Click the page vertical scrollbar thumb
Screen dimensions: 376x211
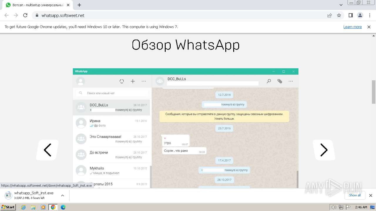pos(374,91)
